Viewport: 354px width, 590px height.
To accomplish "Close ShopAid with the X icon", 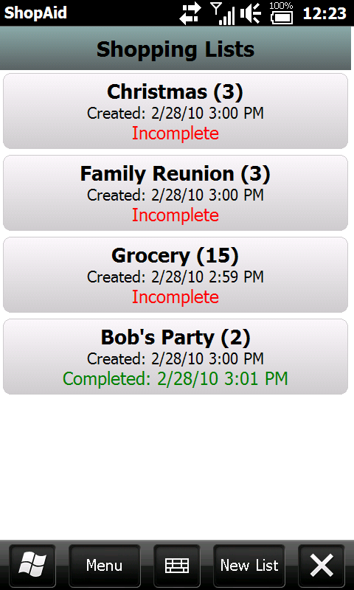I will [322, 566].
